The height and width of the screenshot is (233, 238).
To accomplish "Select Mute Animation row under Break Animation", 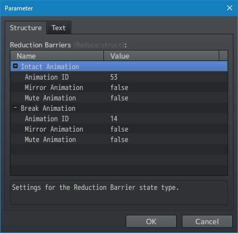I will point(119,139).
